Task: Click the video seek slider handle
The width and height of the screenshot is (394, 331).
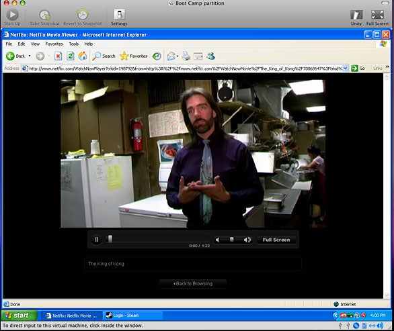Action: (x=110, y=238)
